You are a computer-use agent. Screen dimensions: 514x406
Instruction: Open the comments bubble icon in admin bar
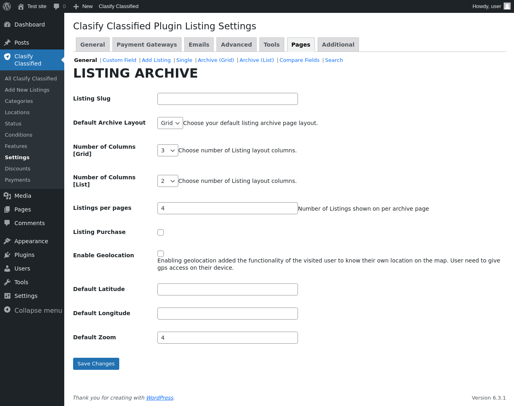tap(56, 6)
